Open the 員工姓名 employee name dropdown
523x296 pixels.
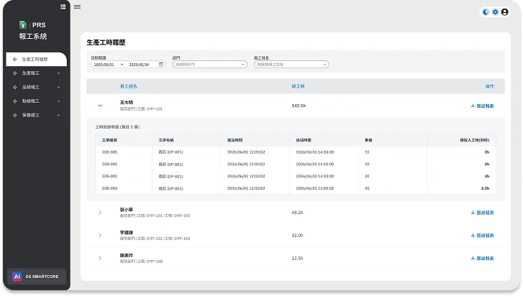point(291,65)
